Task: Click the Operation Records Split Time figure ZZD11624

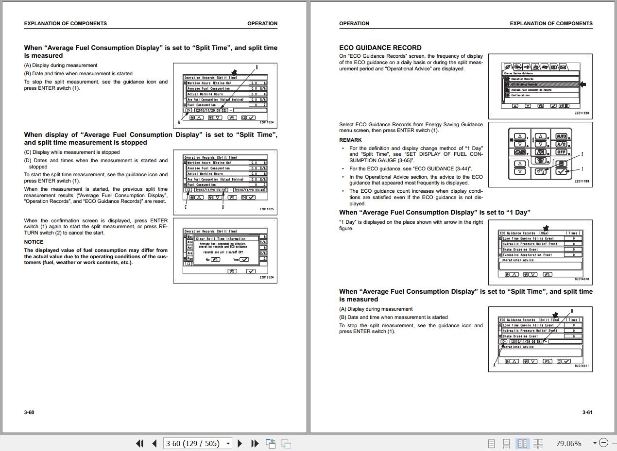Action: click(225, 95)
